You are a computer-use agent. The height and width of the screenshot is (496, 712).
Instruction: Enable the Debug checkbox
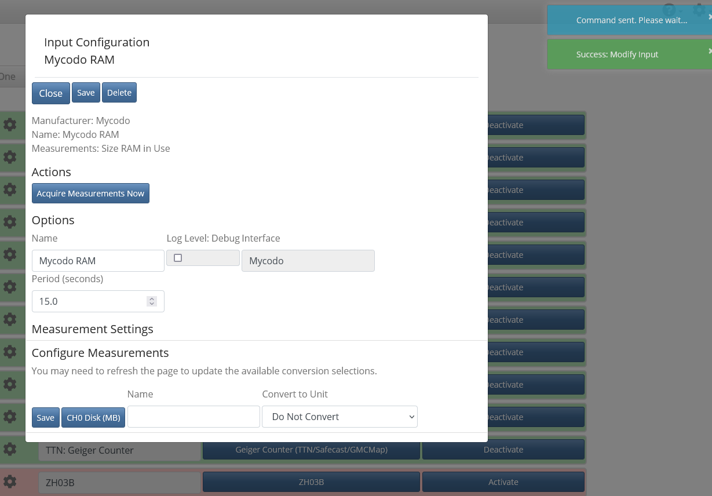(x=178, y=257)
